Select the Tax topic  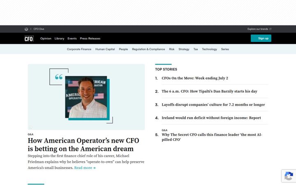[x=196, y=49]
